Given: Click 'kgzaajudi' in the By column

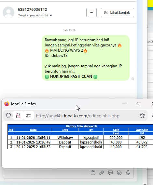Looking at the screenshot, I should (x=91, y=138).
